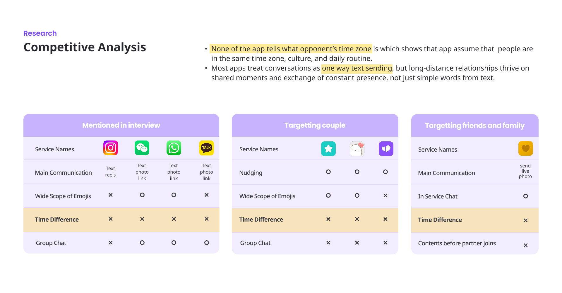Click the Research section label
The height and width of the screenshot is (293, 562).
point(40,33)
